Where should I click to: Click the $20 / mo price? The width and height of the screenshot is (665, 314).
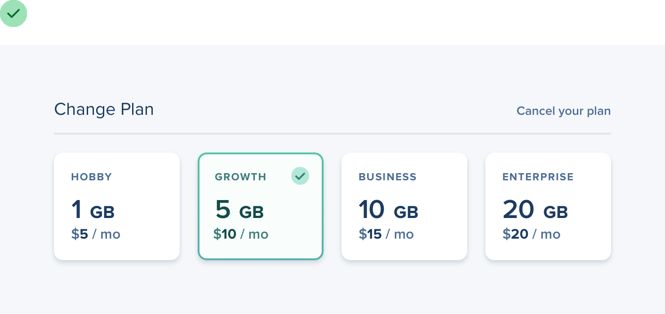click(531, 234)
